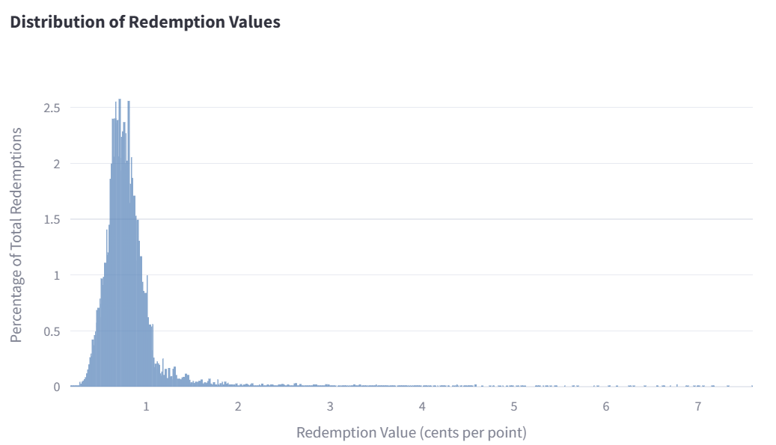Click the 0.5 tick on the y-axis
Screen dimensions: 776x445
point(52,331)
